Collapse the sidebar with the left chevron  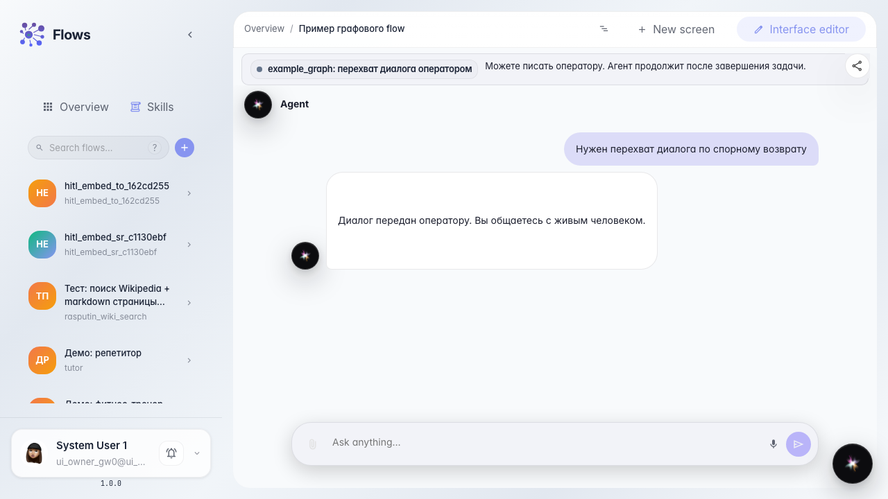coord(190,35)
